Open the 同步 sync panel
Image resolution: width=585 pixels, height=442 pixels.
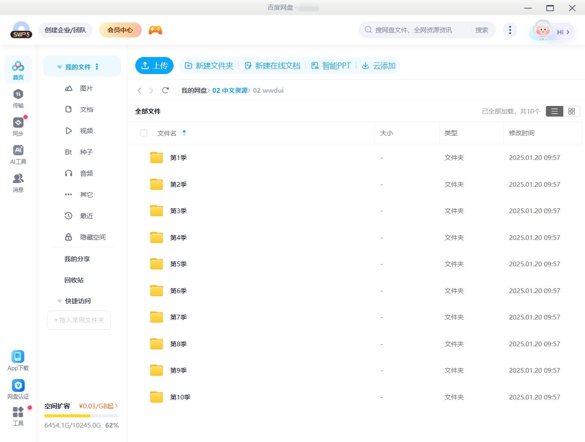point(18,126)
